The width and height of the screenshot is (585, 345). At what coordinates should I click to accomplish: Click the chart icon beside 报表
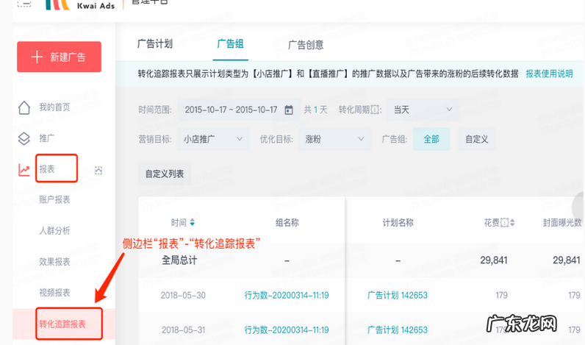click(x=24, y=170)
